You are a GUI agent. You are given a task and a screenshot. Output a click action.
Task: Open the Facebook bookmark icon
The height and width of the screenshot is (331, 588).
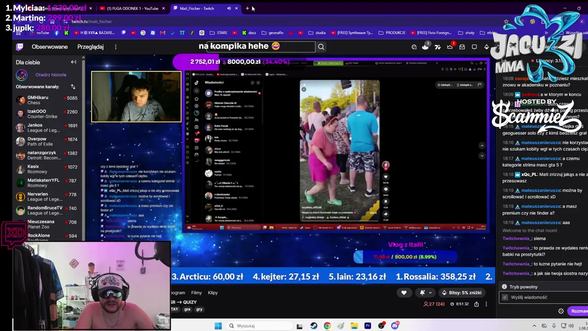[x=57, y=33]
